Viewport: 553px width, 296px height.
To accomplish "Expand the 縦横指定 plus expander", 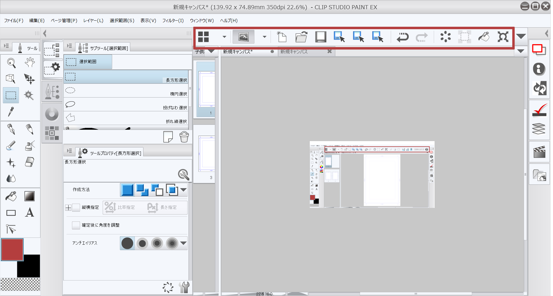I will (x=68, y=207).
